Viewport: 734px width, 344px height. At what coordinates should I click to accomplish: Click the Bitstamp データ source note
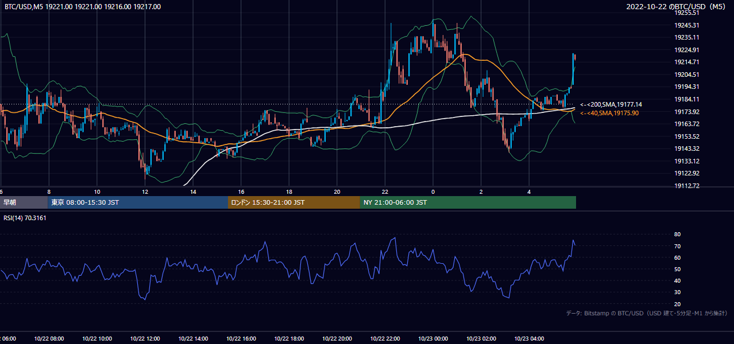pyautogui.click(x=647, y=314)
